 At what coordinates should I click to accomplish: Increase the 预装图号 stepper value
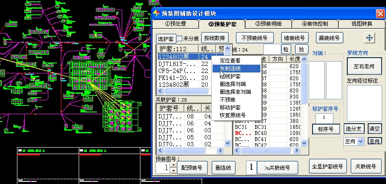[173, 165]
